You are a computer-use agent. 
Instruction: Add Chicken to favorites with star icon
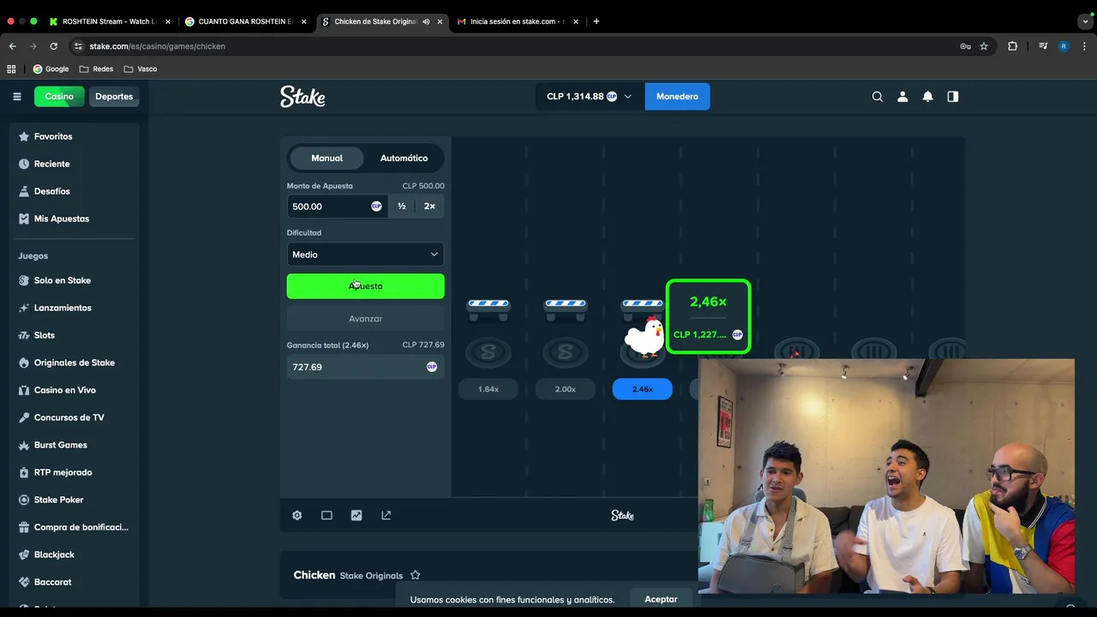(x=416, y=575)
